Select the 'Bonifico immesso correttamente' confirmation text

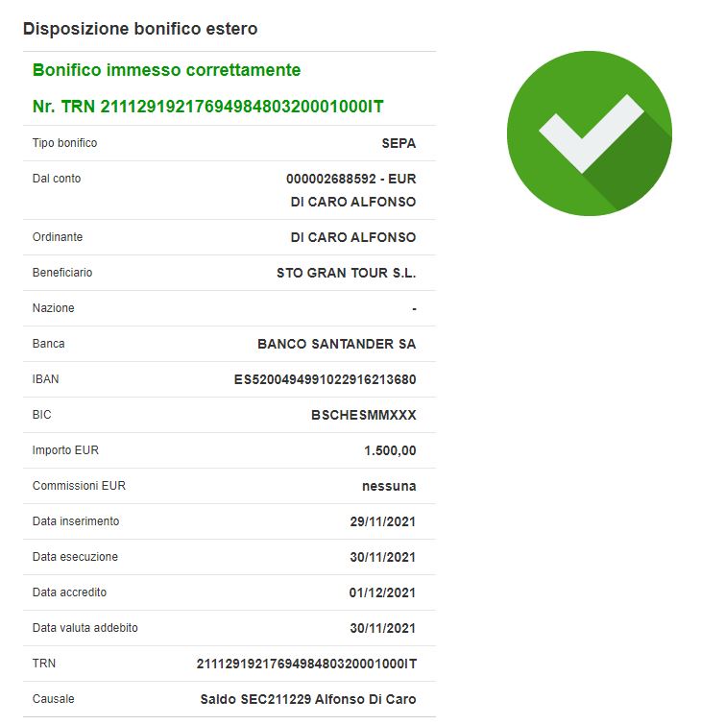click(x=166, y=70)
